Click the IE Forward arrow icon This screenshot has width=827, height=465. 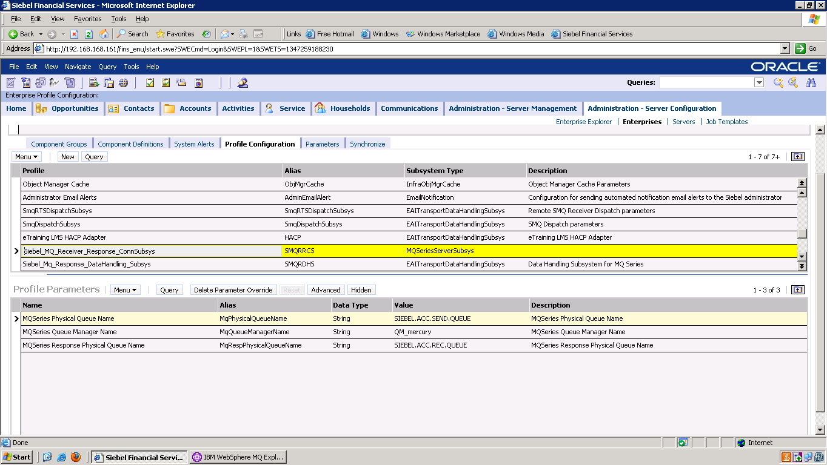coord(52,34)
